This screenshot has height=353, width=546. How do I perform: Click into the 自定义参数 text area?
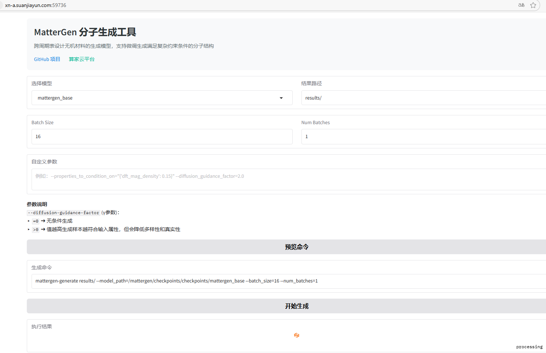289,179
